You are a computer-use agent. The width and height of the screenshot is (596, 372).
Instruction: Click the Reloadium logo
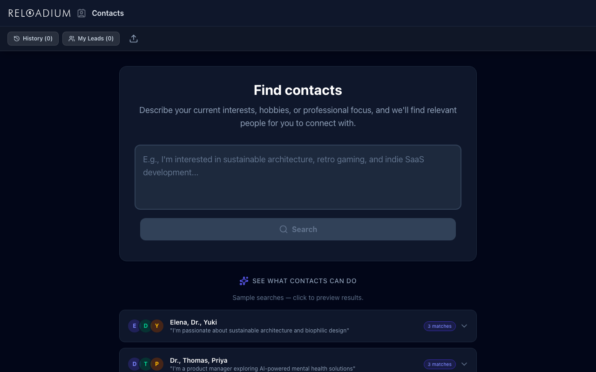point(40,13)
